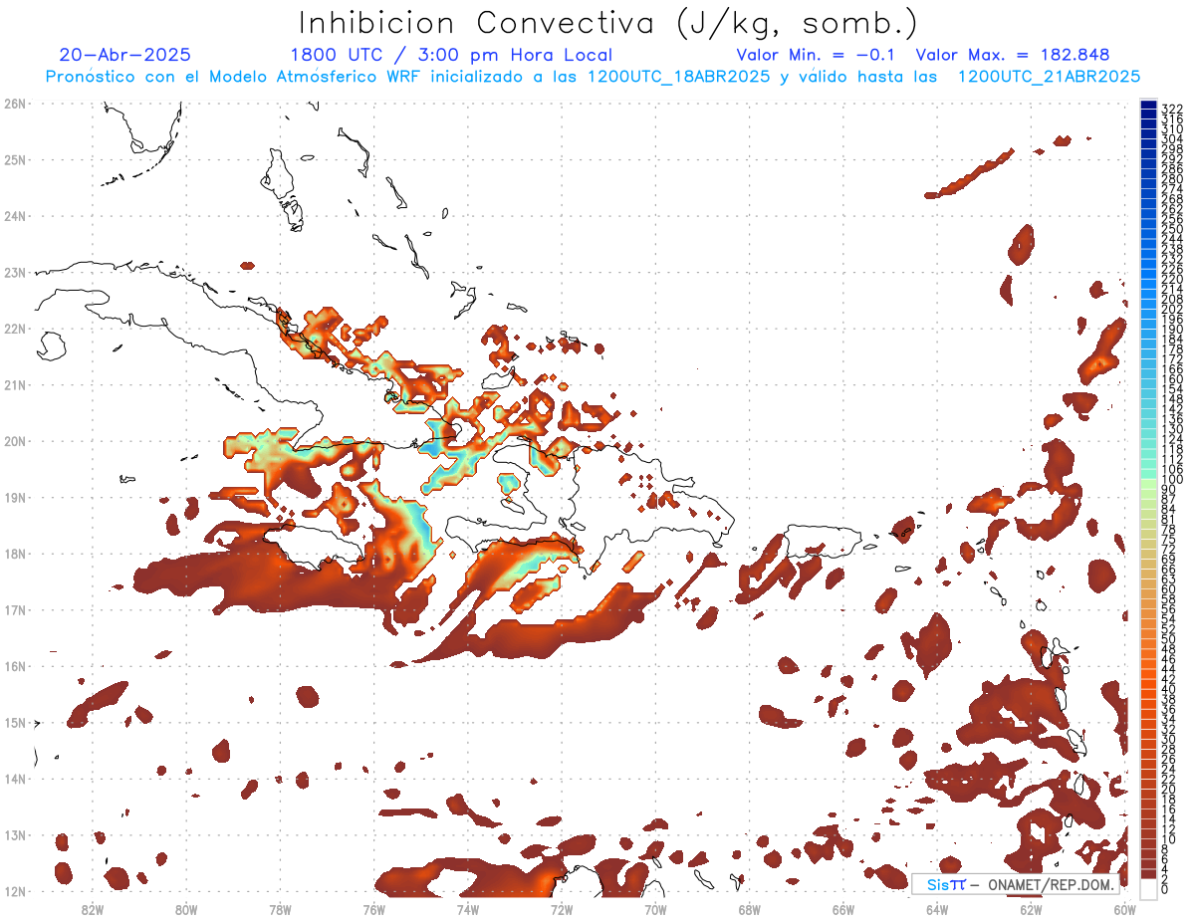Screen dimensions: 1195x923
Task: Click the 70W longitude label
Action: [655, 909]
